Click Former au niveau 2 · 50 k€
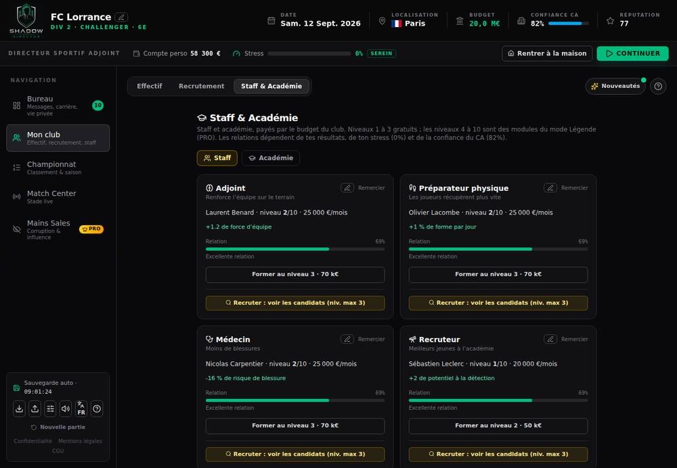The height and width of the screenshot is (468, 677). pyautogui.click(x=498, y=425)
